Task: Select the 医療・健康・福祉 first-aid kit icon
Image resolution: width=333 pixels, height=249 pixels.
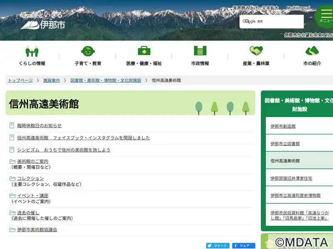Action: (x=144, y=51)
